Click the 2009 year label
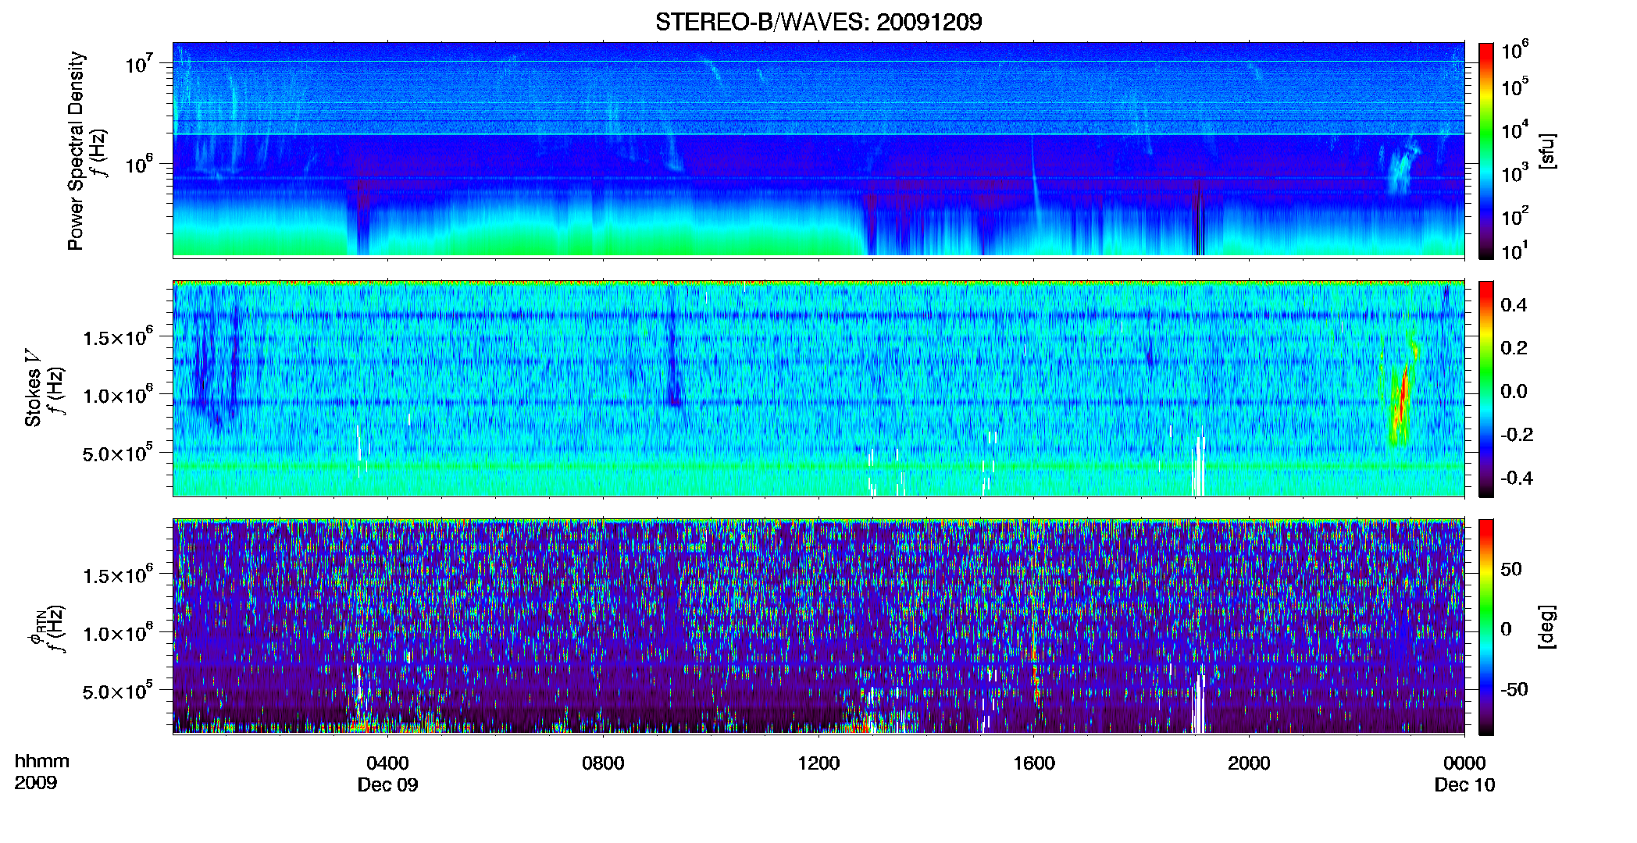 36,783
